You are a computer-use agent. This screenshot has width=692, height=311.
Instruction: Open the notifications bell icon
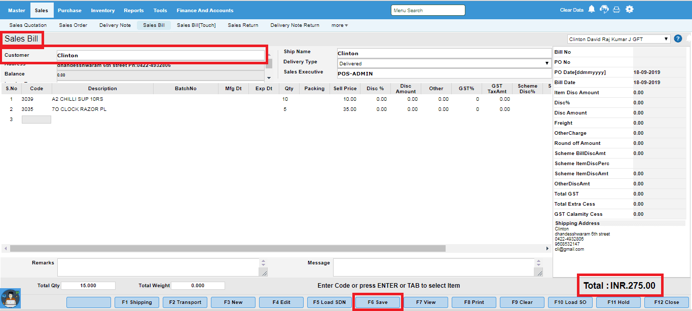[591, 10]
